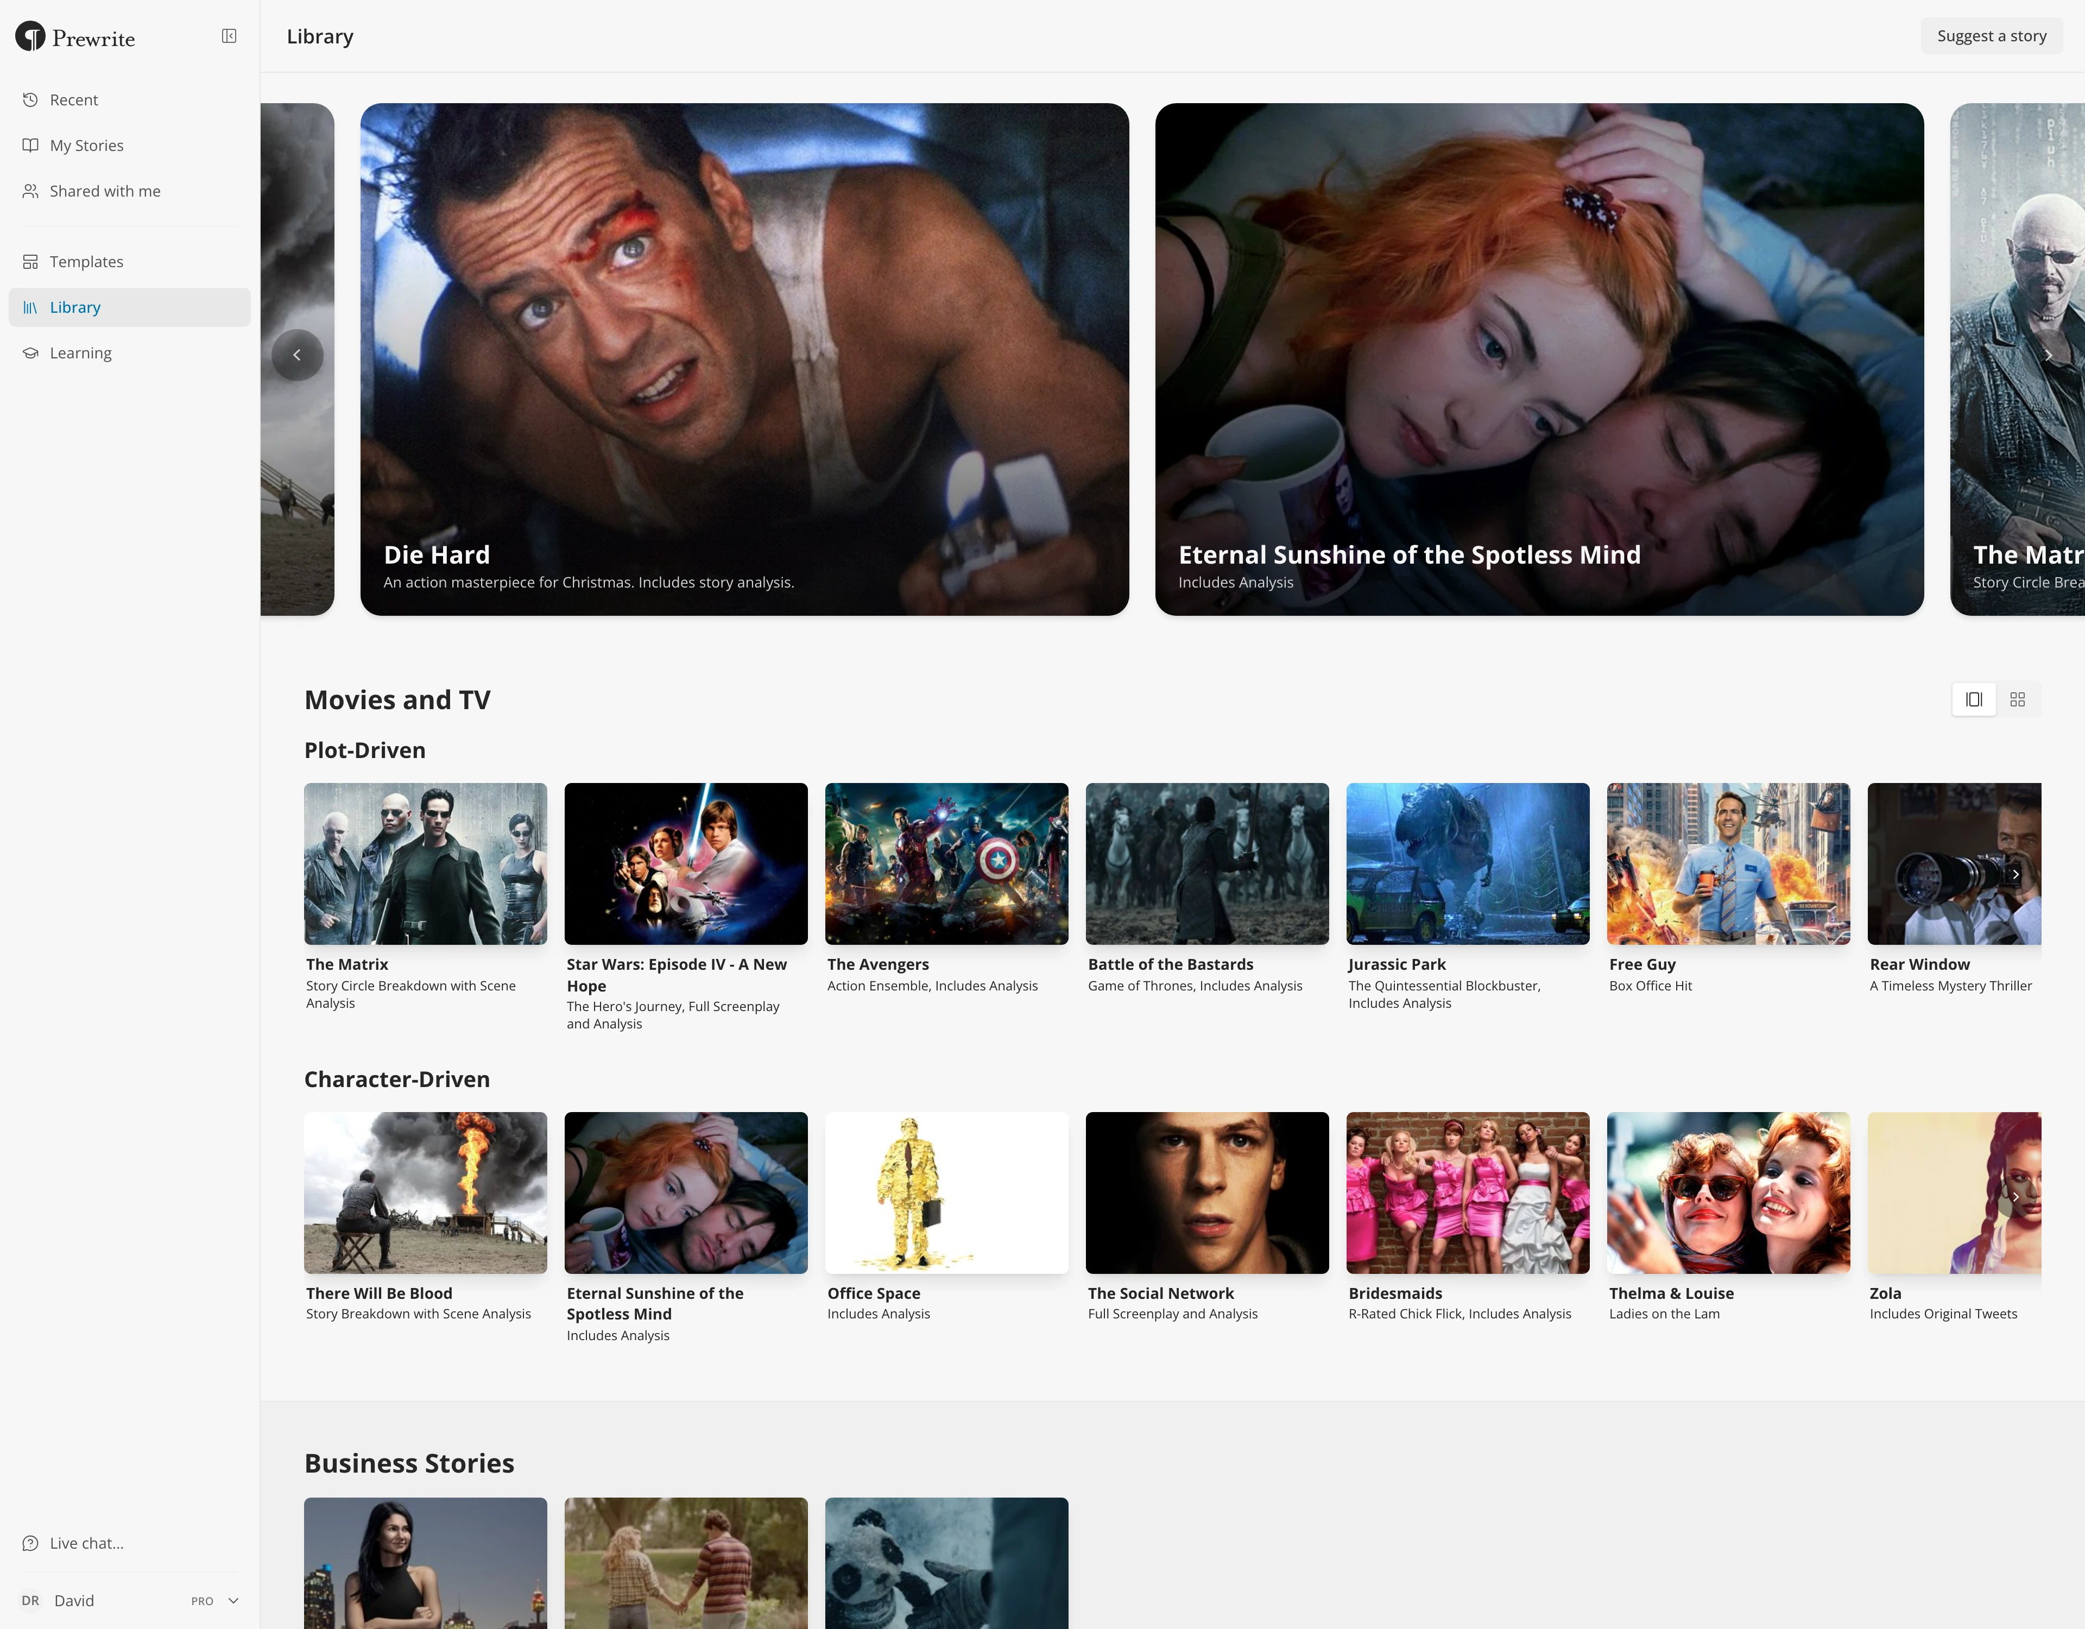Switch to grid view layout
Viewport: 2085px width, 1629px height.
pos(2017,700)
